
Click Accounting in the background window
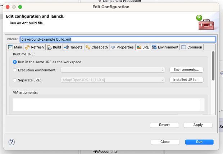pos(108,151)
